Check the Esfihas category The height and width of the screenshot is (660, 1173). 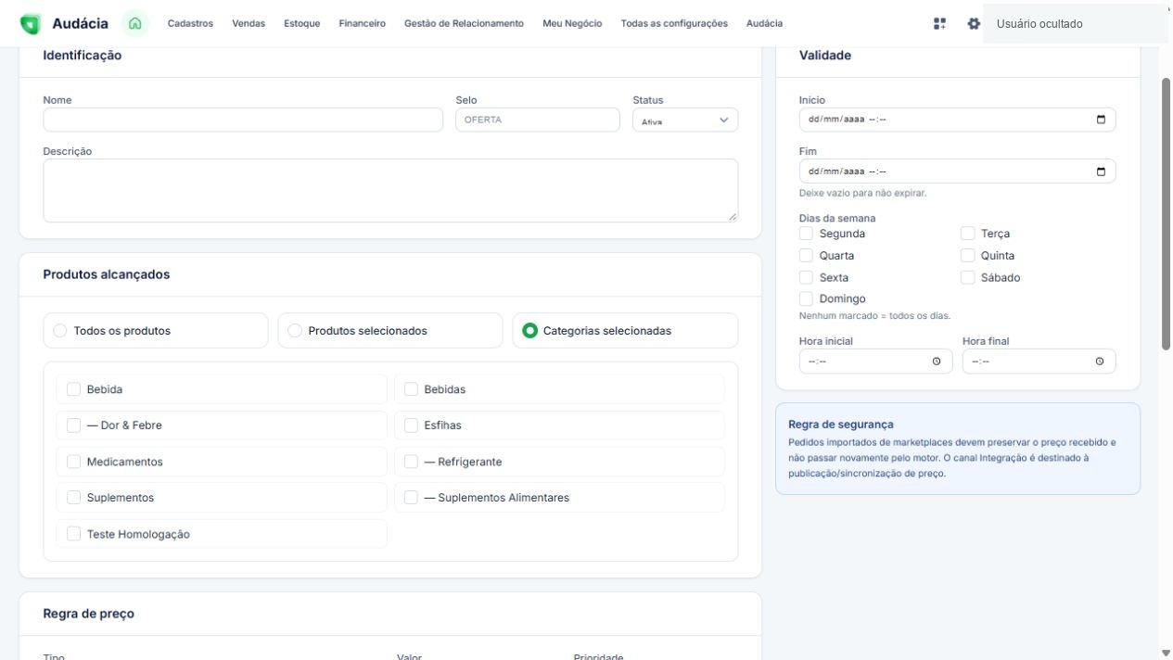pyautogui.click(x=411, y=425)
